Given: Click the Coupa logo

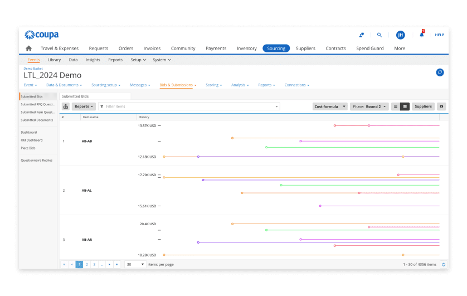Looking at the screenshot, I should click(x=41, y=35).
